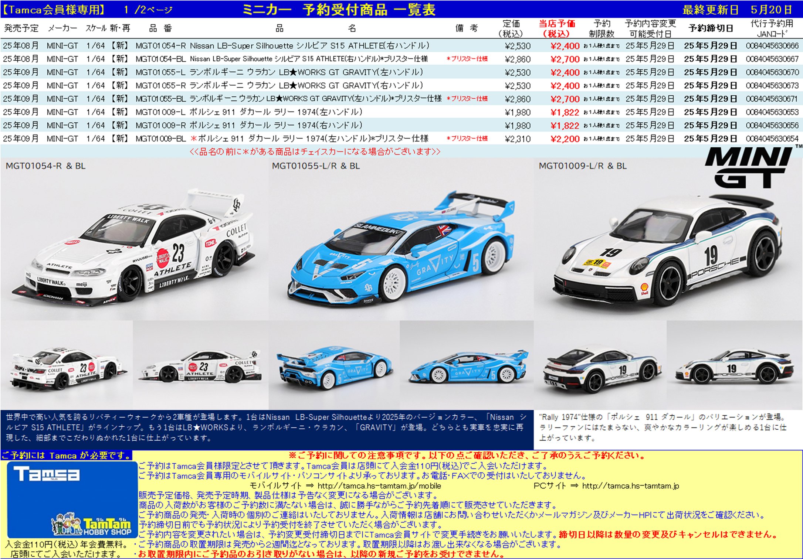Click the 発売予定 column header
The image size is (803, 559).
[x=21, y=28]
